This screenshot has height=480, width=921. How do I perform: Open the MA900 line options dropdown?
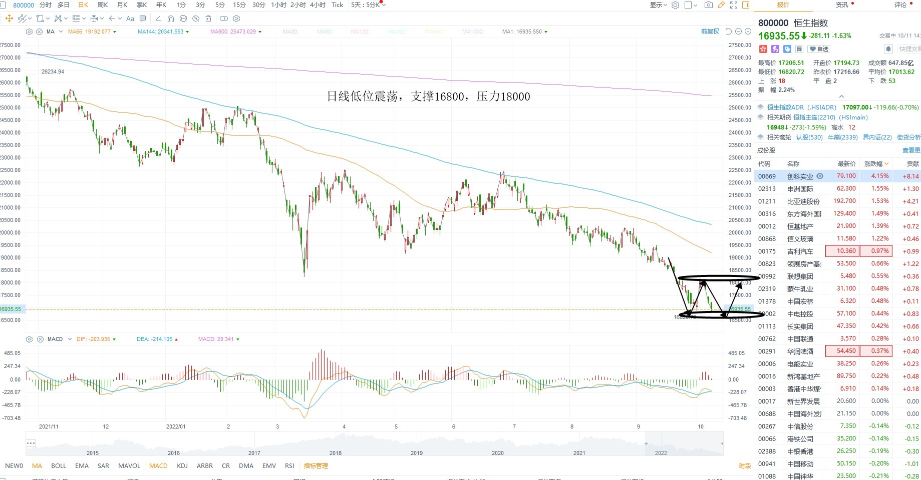click(x=259, y=31)
